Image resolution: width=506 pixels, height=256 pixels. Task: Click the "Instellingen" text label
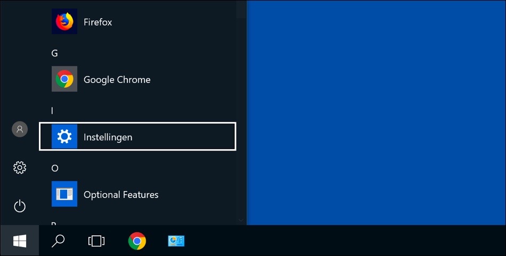tap(108, 137)
